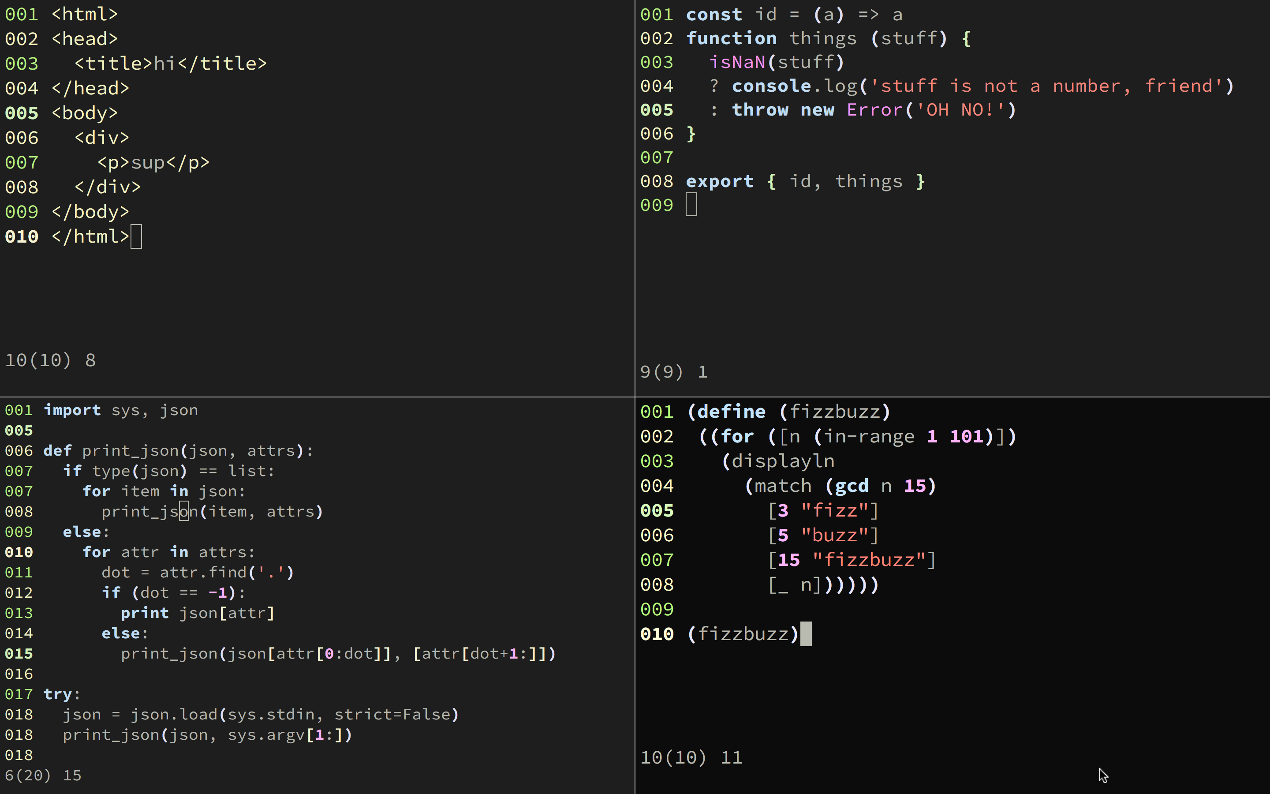Click the 'export' keyword in JavaScript pane

(720, 181)
